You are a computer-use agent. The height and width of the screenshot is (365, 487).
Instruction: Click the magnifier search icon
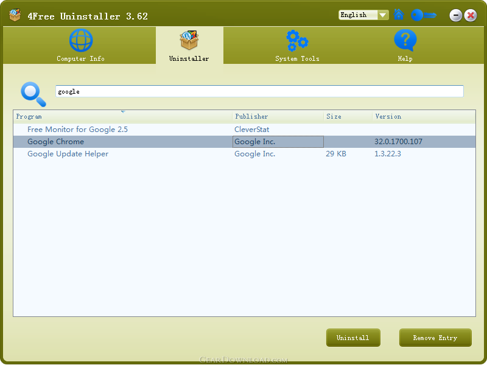(x=33, y=94)
